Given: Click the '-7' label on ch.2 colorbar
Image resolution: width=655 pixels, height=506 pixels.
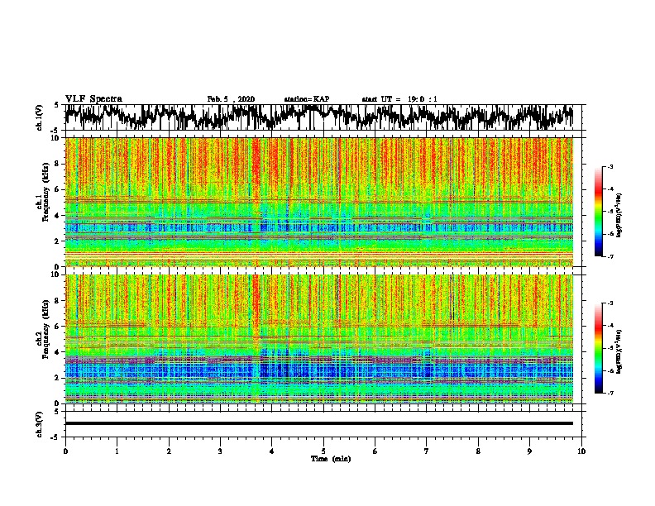Looking at the screenshot, I should [610, 393].
